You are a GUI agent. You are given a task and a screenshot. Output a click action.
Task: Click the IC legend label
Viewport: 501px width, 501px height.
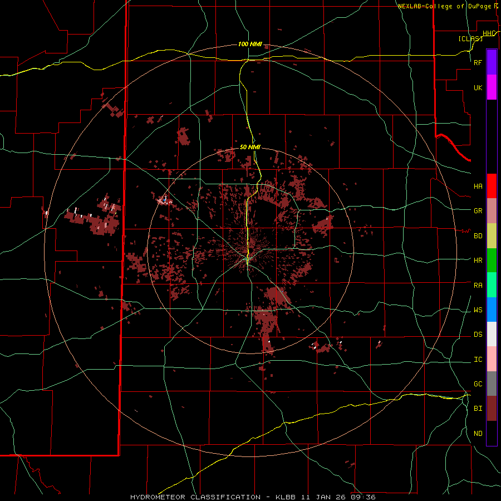click(478, 360)
